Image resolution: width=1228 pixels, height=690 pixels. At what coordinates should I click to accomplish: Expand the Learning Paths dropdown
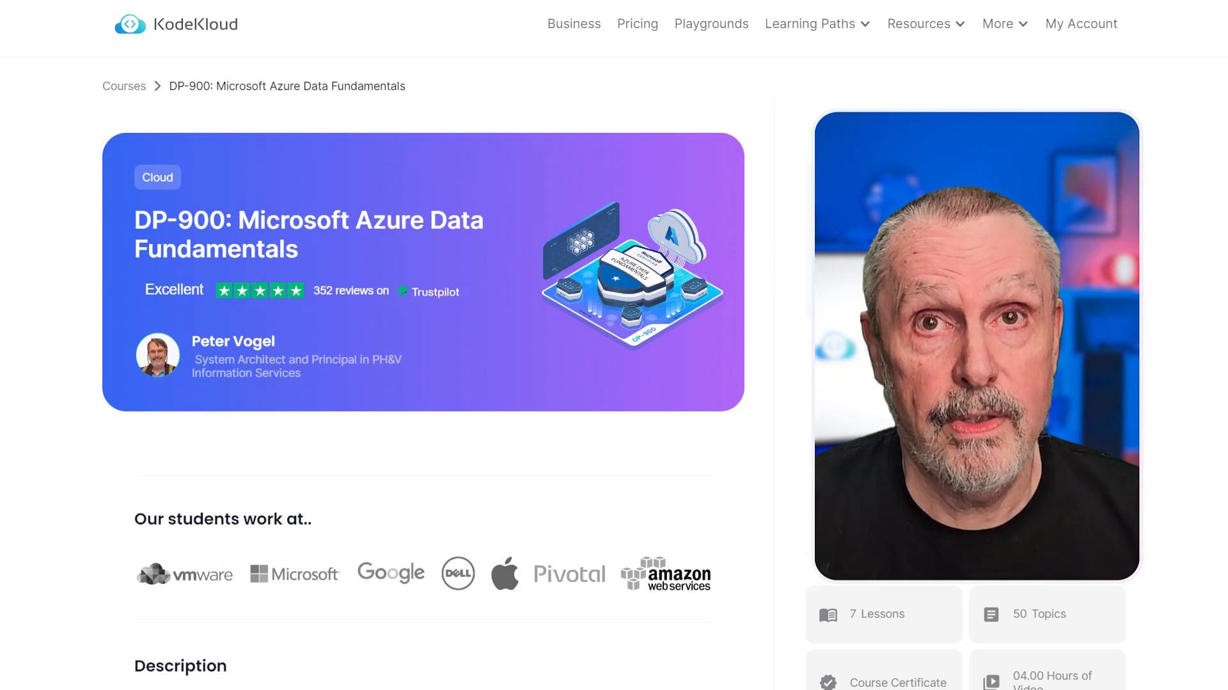(x=817, y=24)
